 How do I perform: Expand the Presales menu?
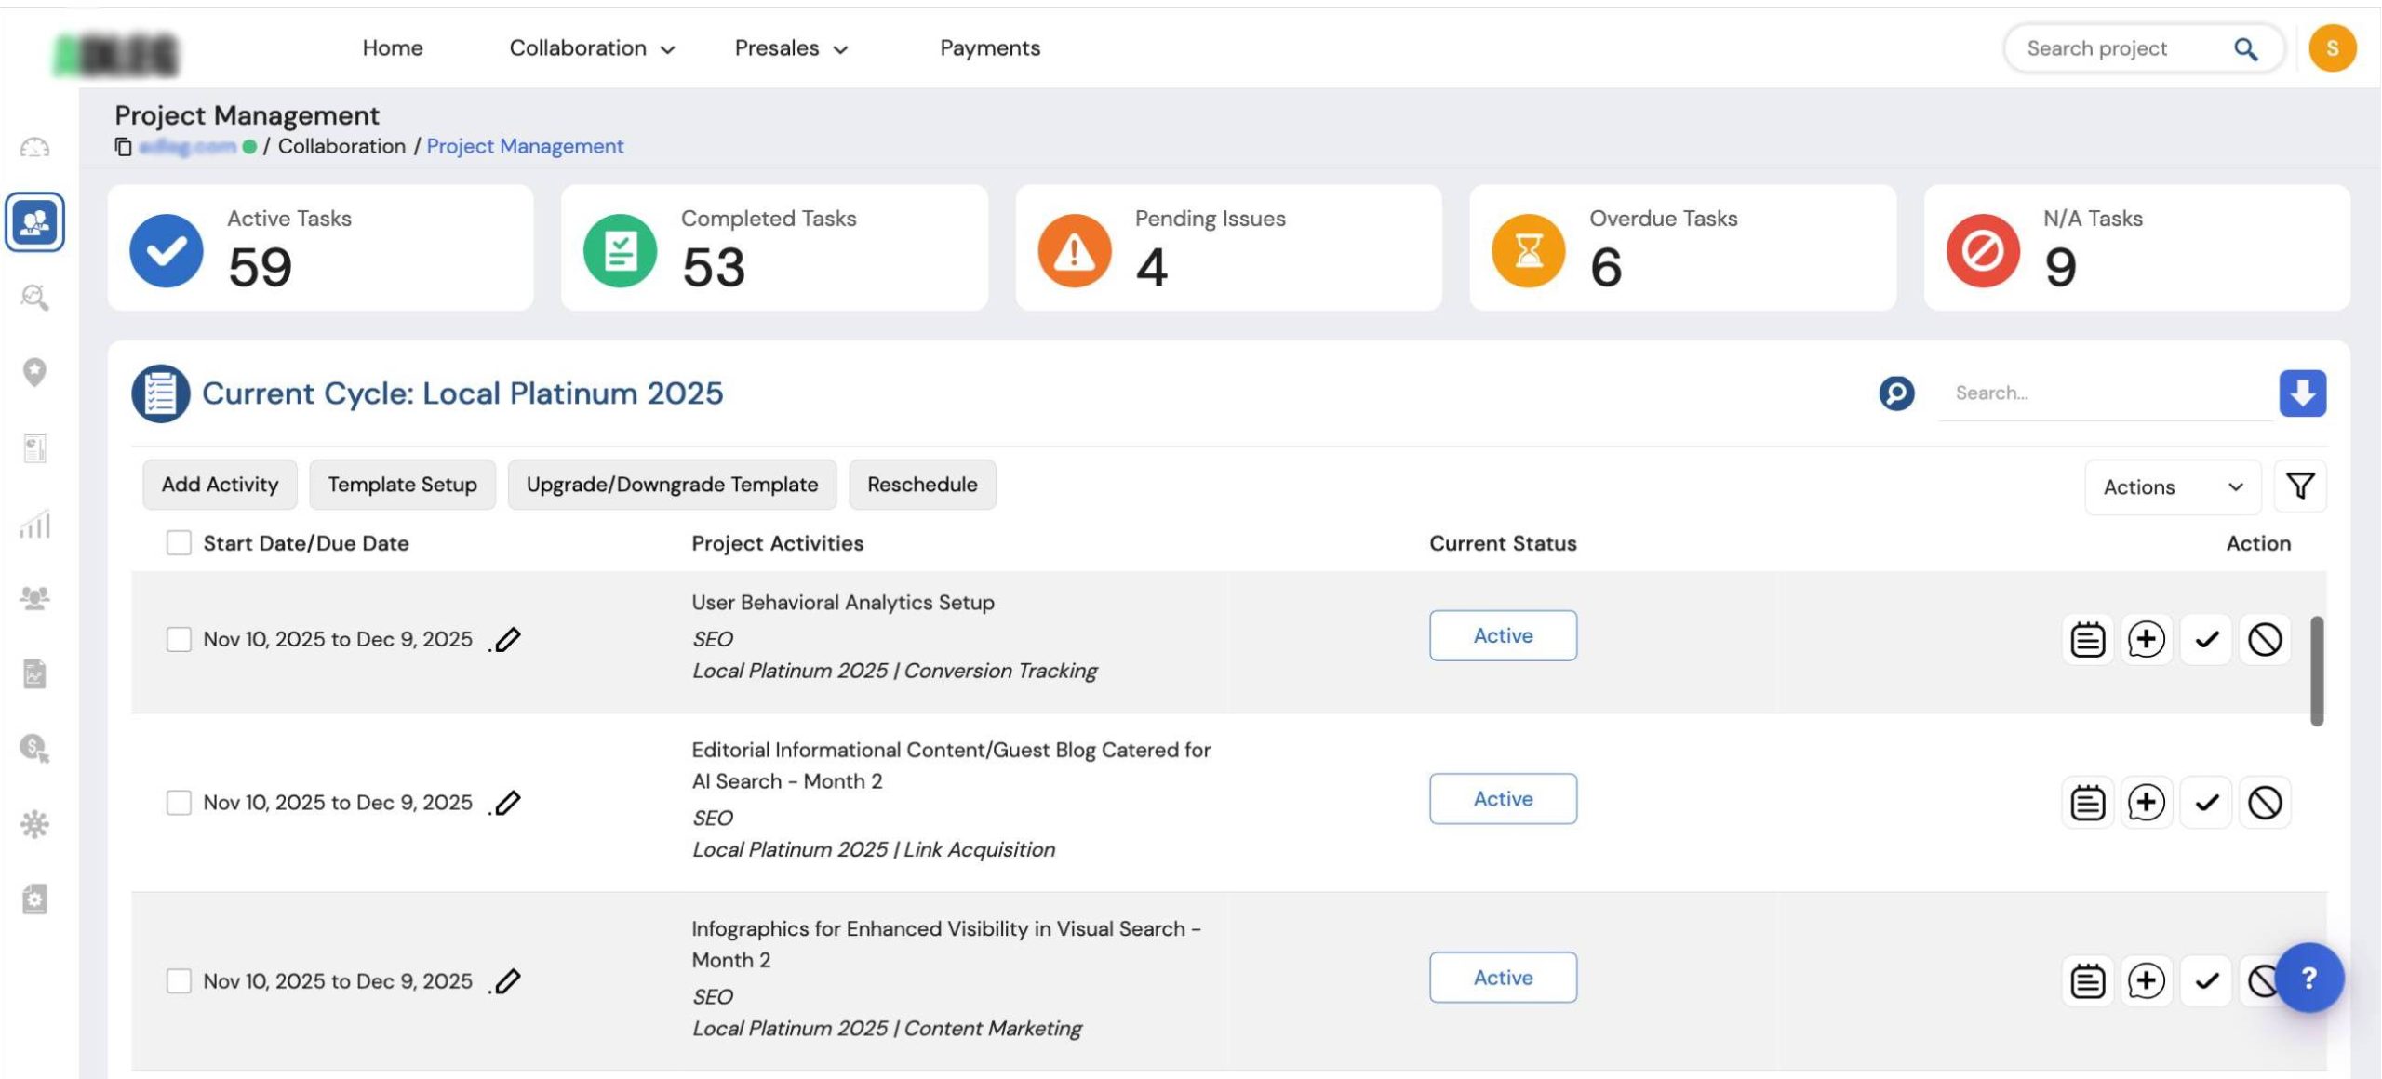coord(791,48)
